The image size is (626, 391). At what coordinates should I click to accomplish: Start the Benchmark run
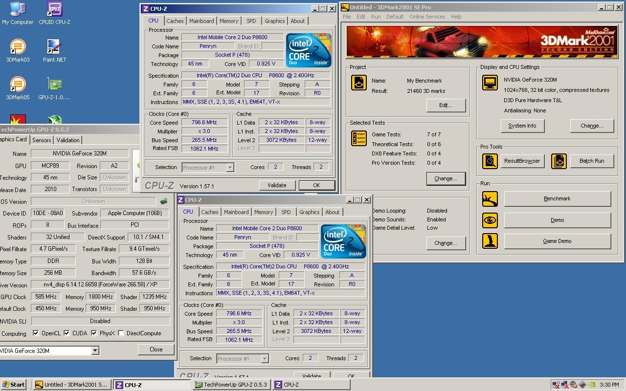(x=557, y=199)
